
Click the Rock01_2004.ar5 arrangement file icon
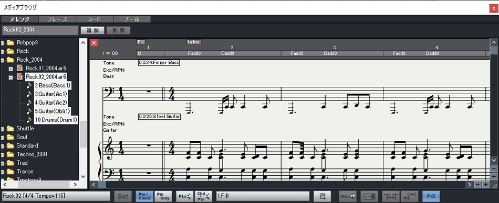20,68
